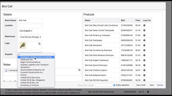Click Low Fat icon for Silky Smooth Hair Conditioner
Screen dimensions: 172x96
click(144, 25)
